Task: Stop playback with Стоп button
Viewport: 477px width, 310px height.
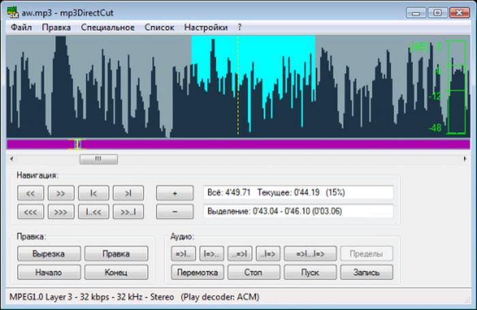Action: (253, 272)
